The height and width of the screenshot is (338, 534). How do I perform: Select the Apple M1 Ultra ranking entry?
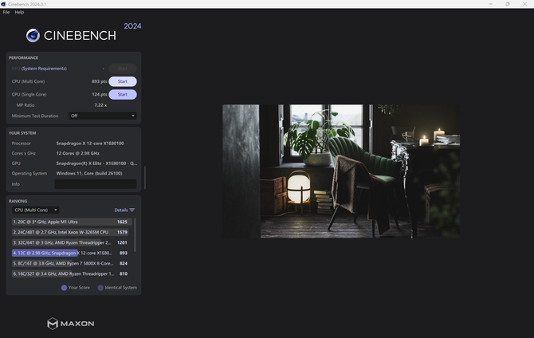coord(72,222)
